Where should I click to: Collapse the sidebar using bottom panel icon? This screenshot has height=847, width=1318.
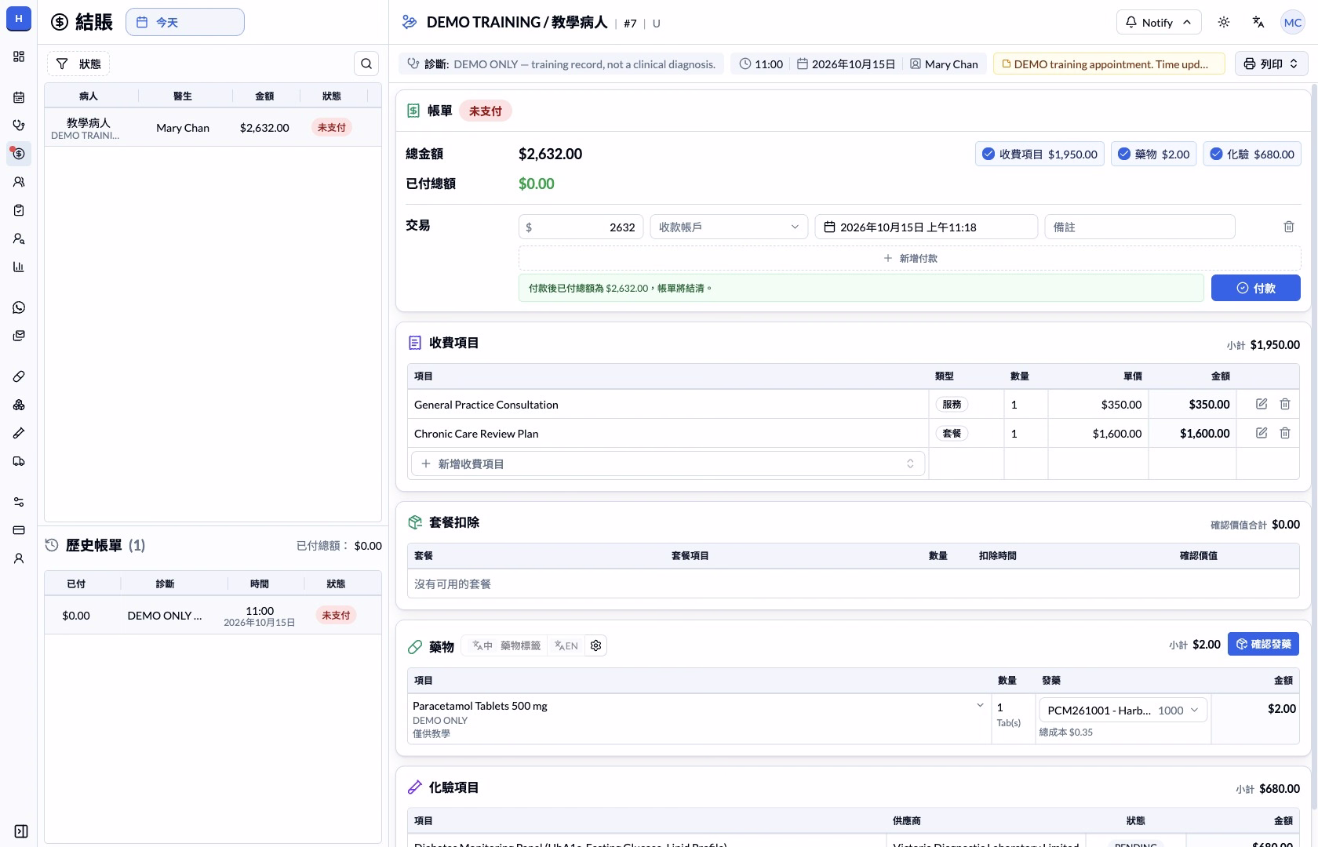tap(21, 831)
